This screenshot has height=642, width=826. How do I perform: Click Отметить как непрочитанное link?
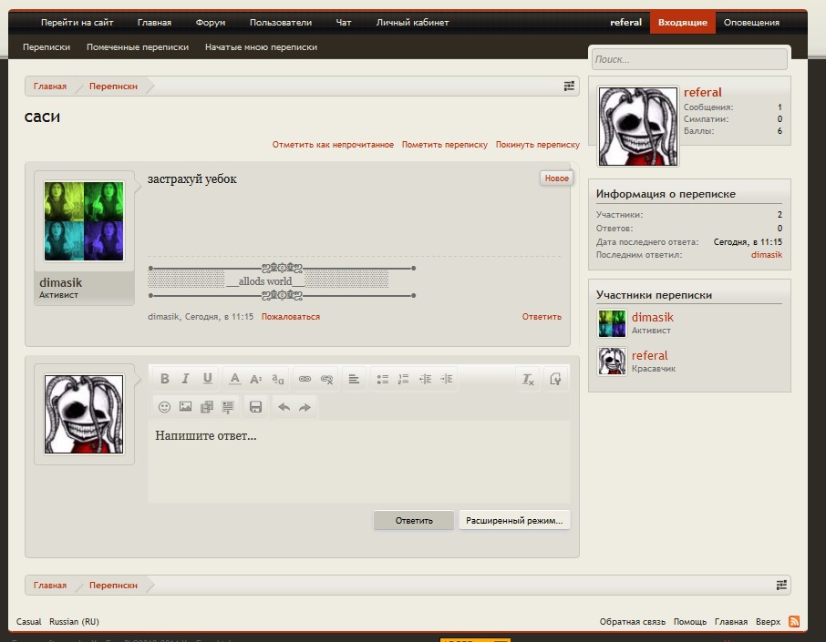(x=333, y=144)
